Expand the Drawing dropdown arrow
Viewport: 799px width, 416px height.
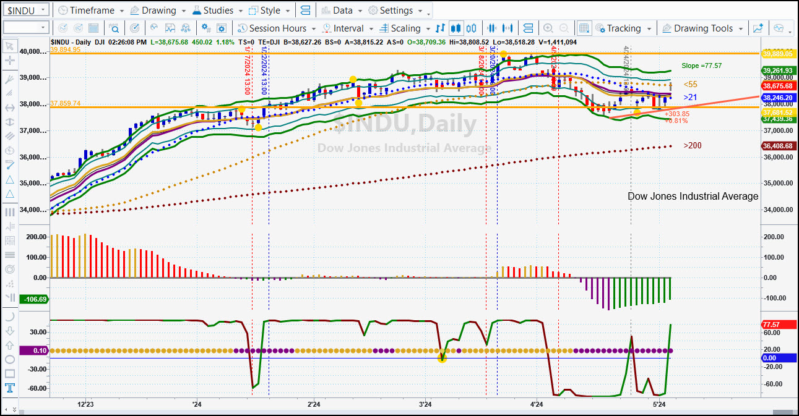point(183,11)
